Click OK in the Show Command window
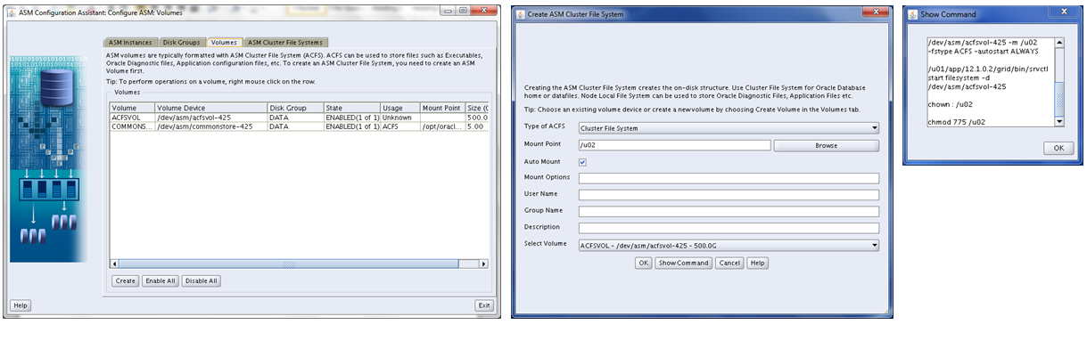1087x349 pixels. pyautogui.click(x=1058, y=148)
